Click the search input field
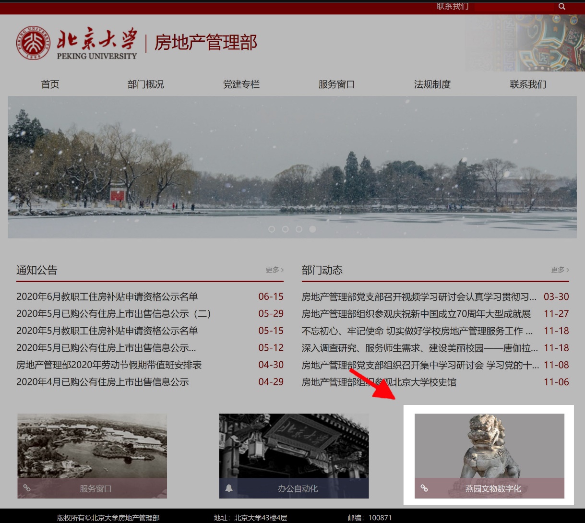Screen dimensions: 585x523 pos(514,7)
